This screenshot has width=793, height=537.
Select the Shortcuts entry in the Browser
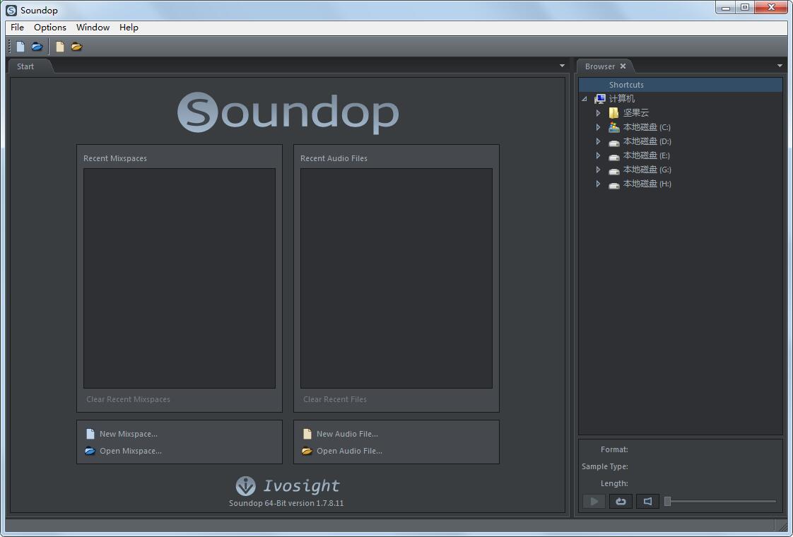(x=626, y=85)
